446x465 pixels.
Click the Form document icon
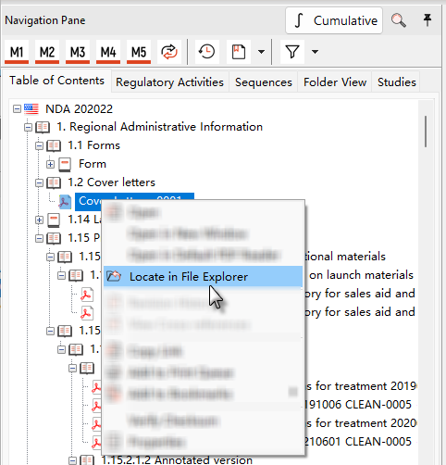65,164
